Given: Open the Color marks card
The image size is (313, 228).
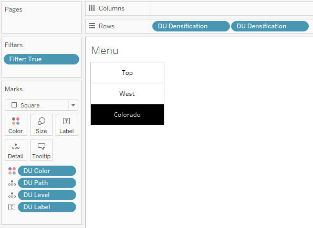Looking at the screenshot, I should pyautogui.click(x=16, y=125).
